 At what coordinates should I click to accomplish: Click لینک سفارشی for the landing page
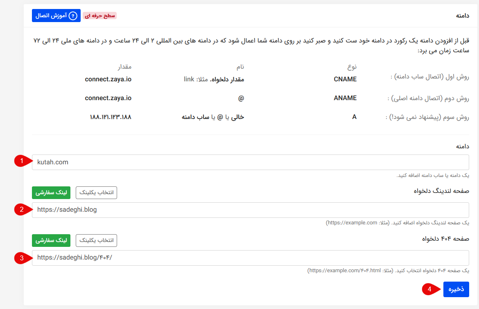(x=51, y=193)
